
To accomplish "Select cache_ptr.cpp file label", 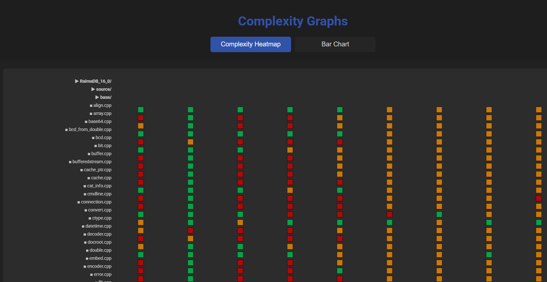I will [96, 170].
